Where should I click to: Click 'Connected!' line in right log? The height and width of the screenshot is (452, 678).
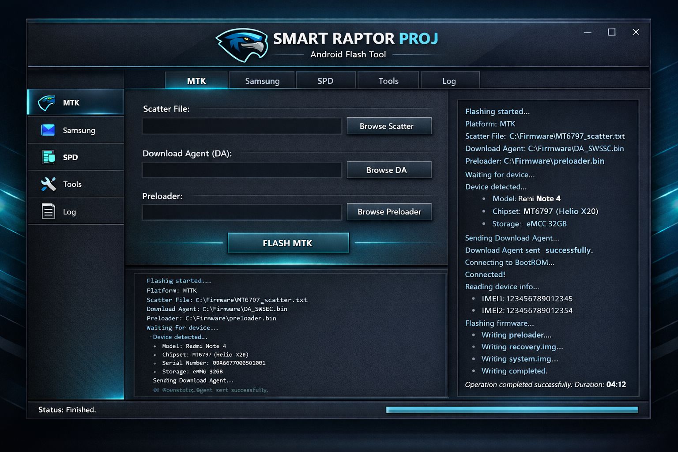(485, 274)
